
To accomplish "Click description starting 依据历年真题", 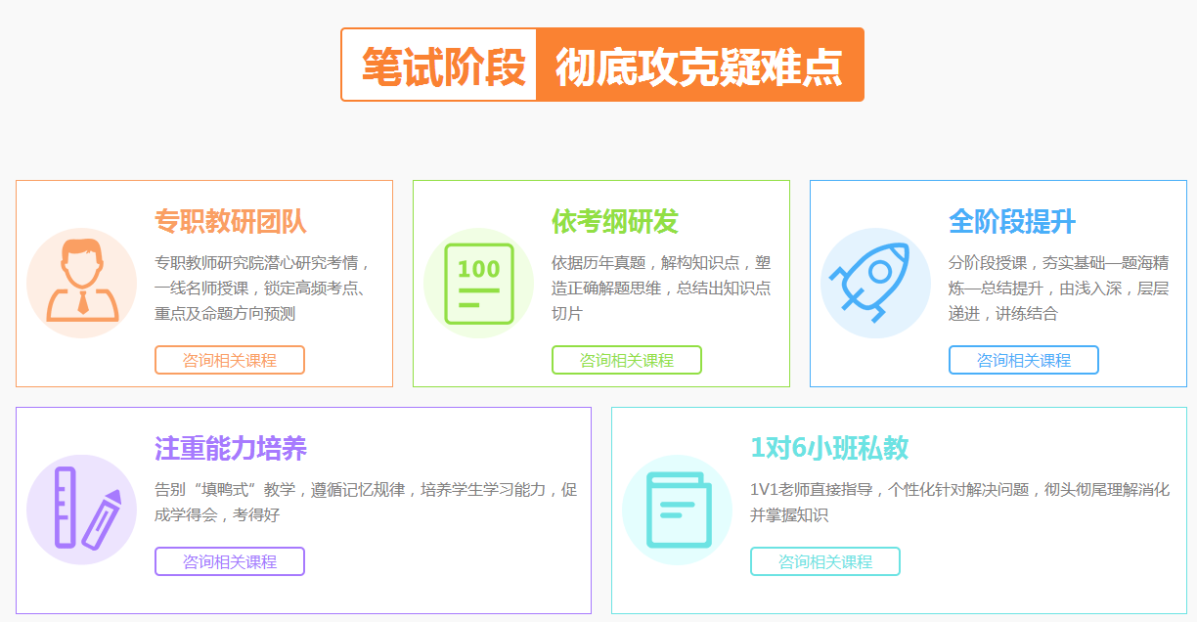I will point(661,288).
